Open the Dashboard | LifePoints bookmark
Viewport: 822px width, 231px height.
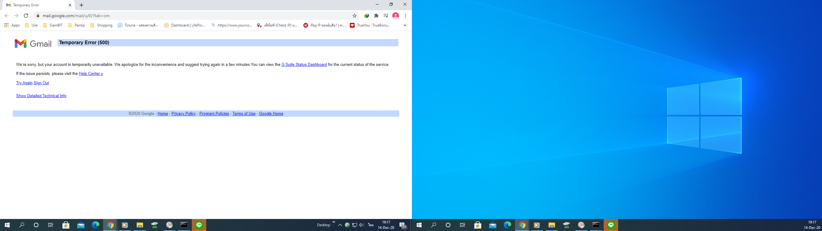tap(185, 25)
